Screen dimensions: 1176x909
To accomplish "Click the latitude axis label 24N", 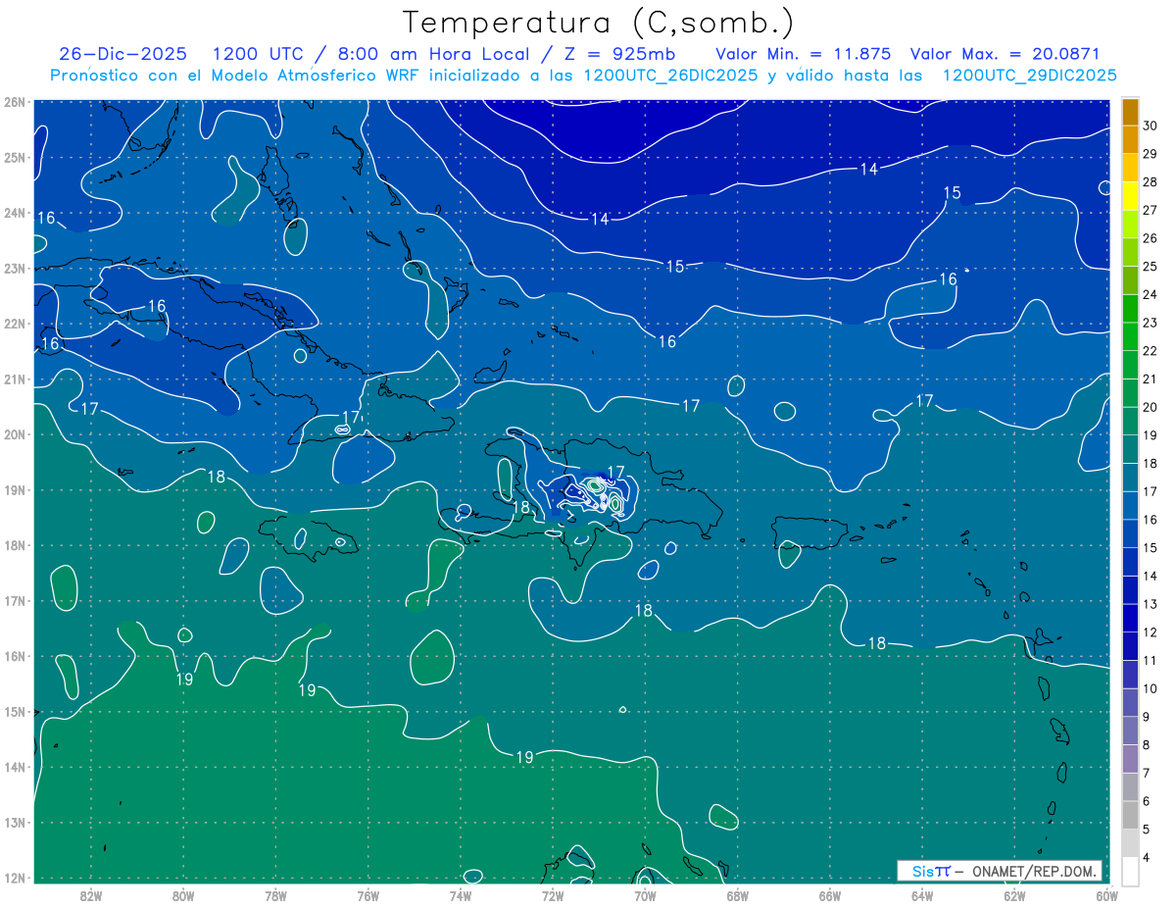I will point(14,213).
